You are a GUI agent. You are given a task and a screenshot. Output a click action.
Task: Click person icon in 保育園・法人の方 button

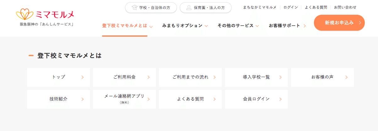coord(189,7)
